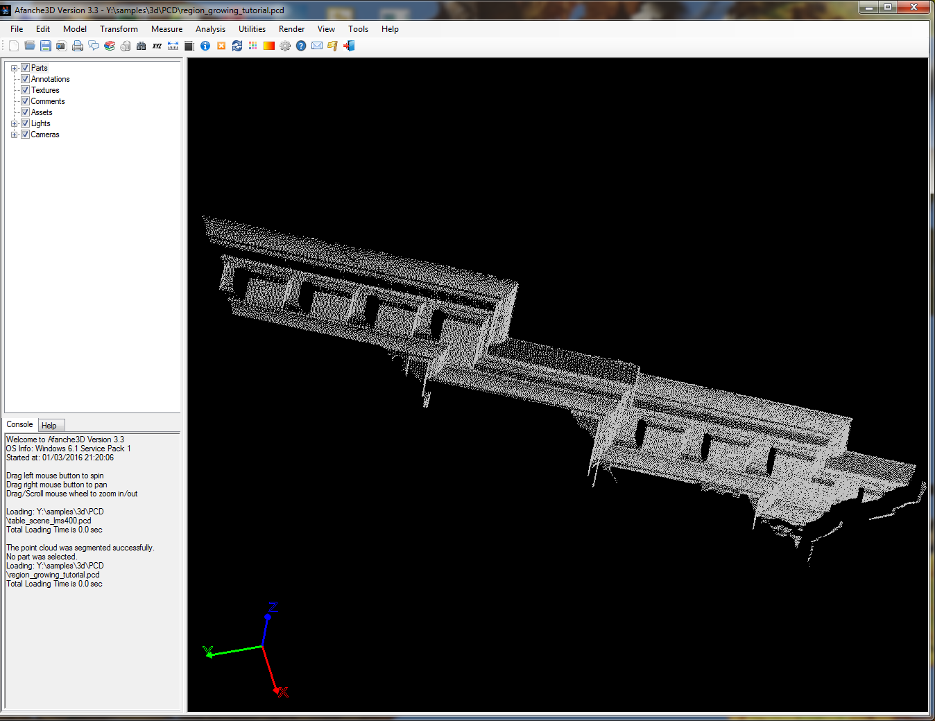Screen dimensions: 935x721
Task: Select the Comments tree item label
Action: pos(48,101)
